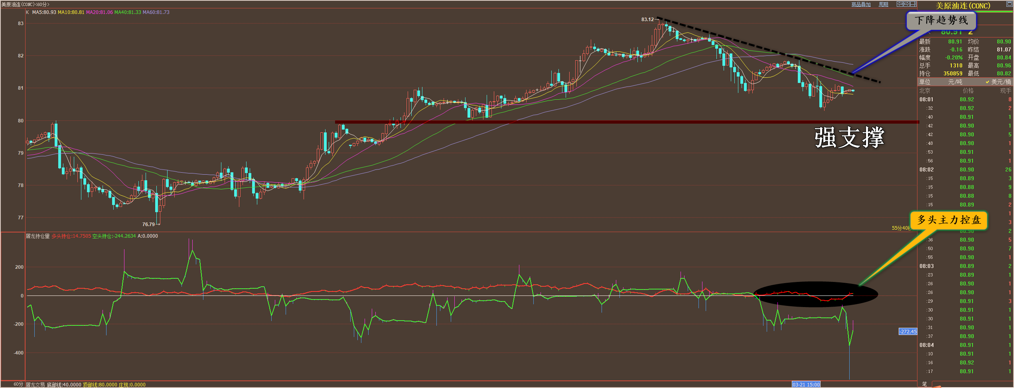The height and width of the screenshot is (388, 1014).
Task: Select the checked 美元/桶 unit option
Action: pyautogui.click(x=998, y=82)
